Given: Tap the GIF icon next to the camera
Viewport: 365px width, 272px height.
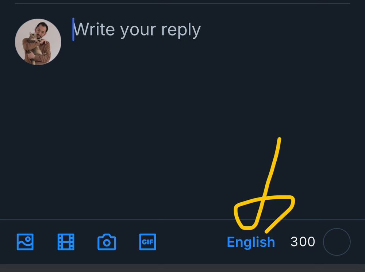Looking at the screenshot, I should click(x=147, y=241).
